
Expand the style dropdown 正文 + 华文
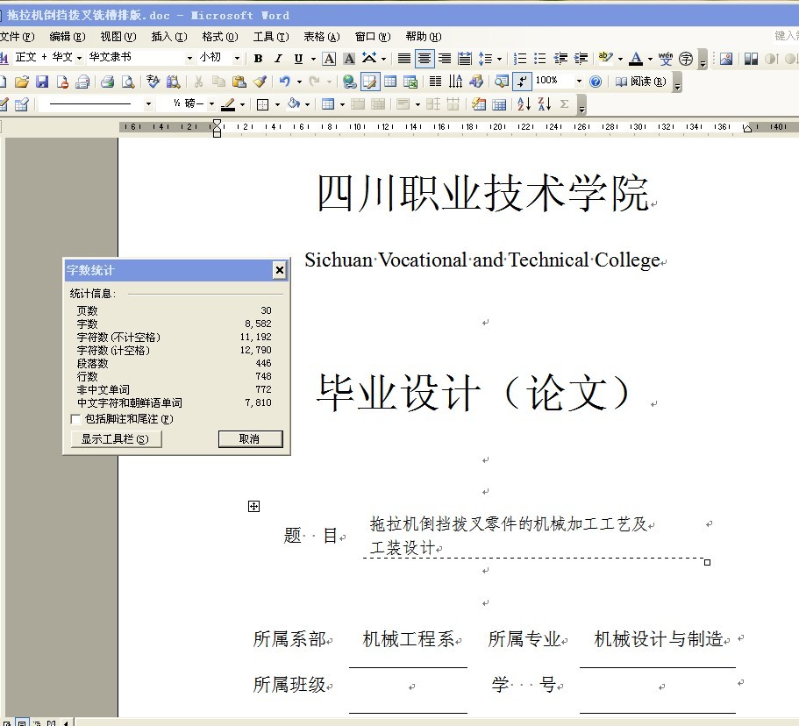79,59
